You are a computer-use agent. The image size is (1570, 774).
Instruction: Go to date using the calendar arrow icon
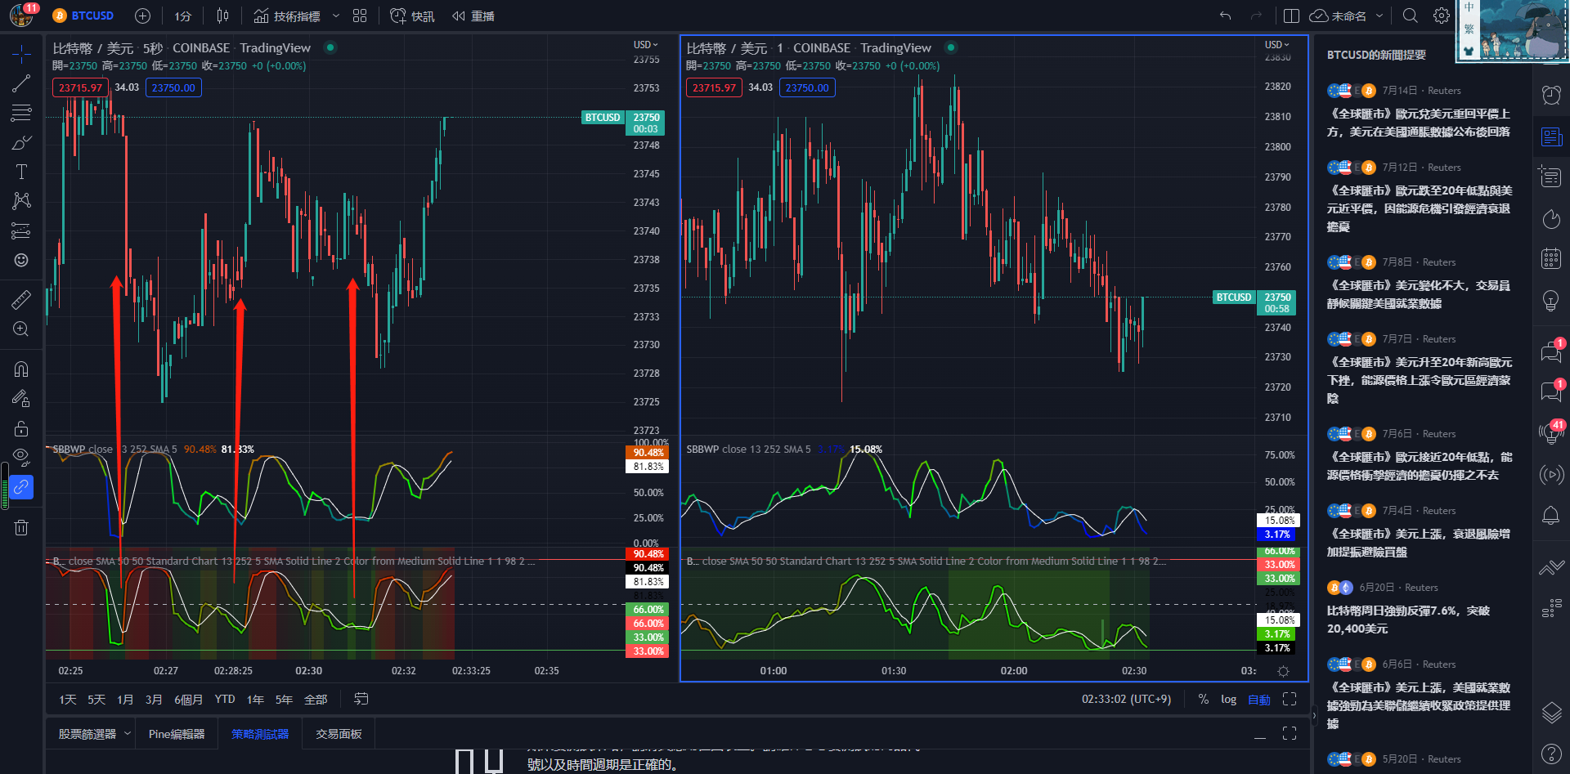(361, 699)
